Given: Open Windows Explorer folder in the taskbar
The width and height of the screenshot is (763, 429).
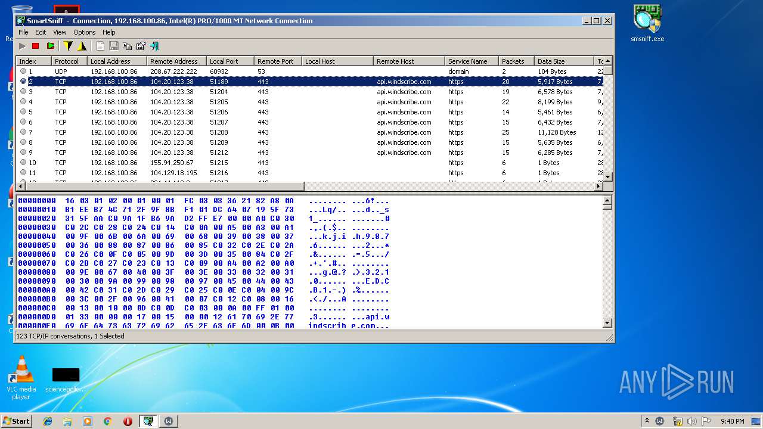Looking at the screenshot, I should (67, 421).
